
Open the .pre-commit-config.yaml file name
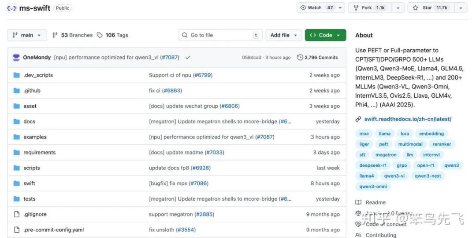point(53,230)
